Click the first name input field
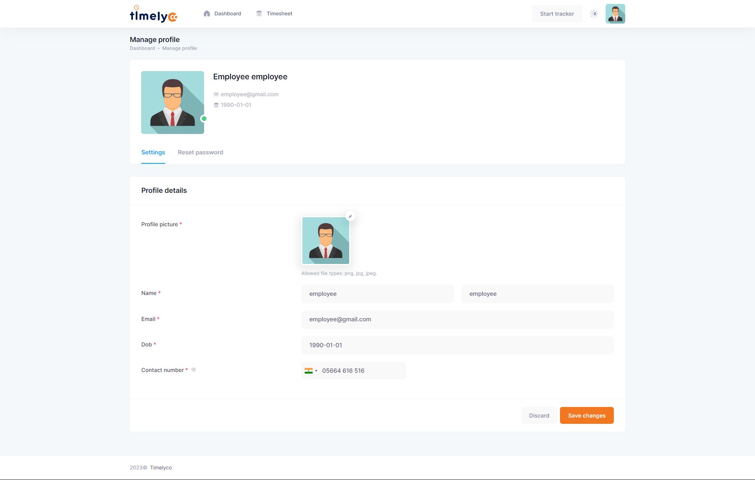Screen dimensions: 755x480 (x=377, y=294)
